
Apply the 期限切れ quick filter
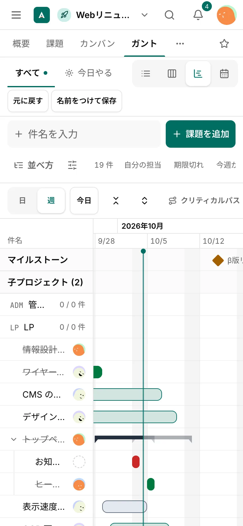[x=189, y=165]
